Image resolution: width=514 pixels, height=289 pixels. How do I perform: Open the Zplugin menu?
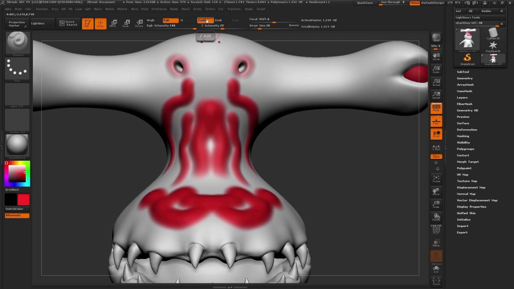(249, 9)
